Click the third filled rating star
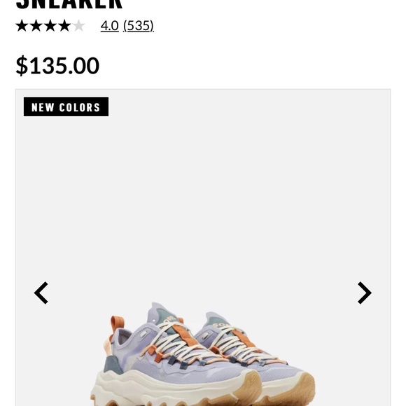406x406 pixels. pos(50,26)
